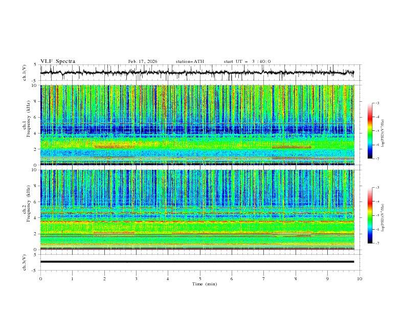The height and width of the screenshot is (313, 405).
Task: Select the station=ATH label
Action: (x=190, y=61)
